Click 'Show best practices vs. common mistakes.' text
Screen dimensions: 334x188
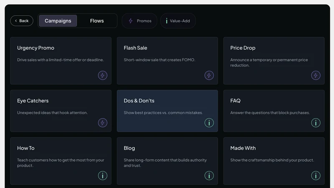(x=163, y=112)
